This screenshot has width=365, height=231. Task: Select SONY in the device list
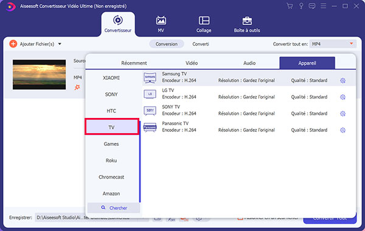coord(111,94)
